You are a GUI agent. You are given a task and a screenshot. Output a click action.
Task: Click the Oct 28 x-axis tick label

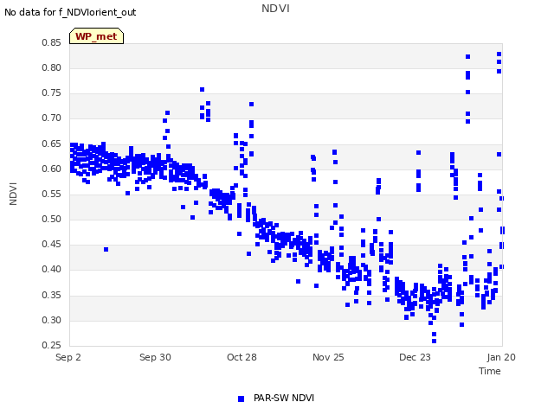pyautogui.click(x=242, y=357)
